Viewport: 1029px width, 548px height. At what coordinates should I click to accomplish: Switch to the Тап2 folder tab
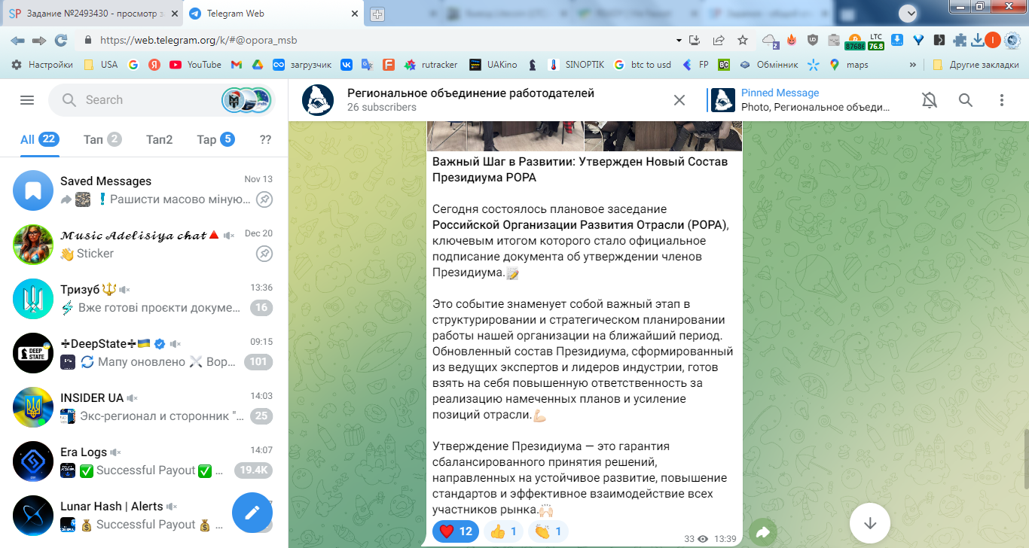(x=159, y=139)
